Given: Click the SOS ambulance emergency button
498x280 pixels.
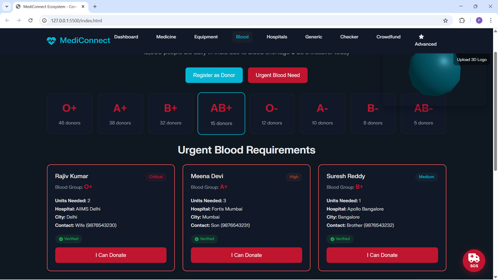Looking at the screenshot, I should [474, 261].
